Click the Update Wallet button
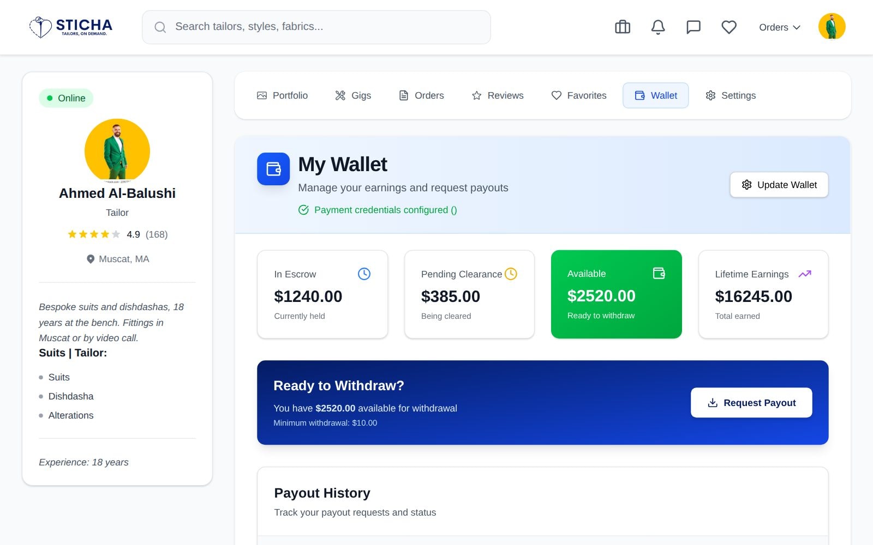Image resolution: width=873 pixels, height=545 pixels. [x=779, y=185]
